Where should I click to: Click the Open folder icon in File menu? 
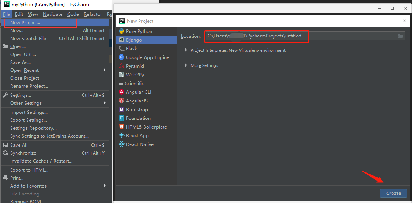tap(6, 46)
